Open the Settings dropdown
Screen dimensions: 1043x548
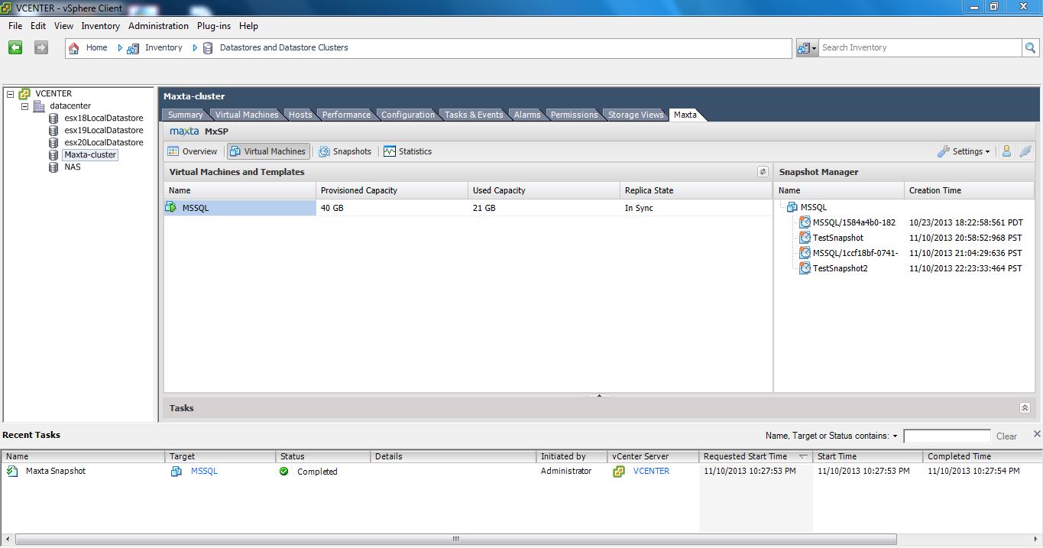point(964,151)
